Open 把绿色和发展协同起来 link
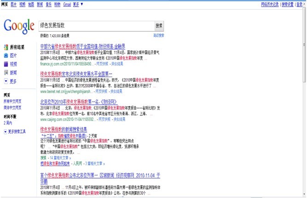 click(x=55, y=163)
